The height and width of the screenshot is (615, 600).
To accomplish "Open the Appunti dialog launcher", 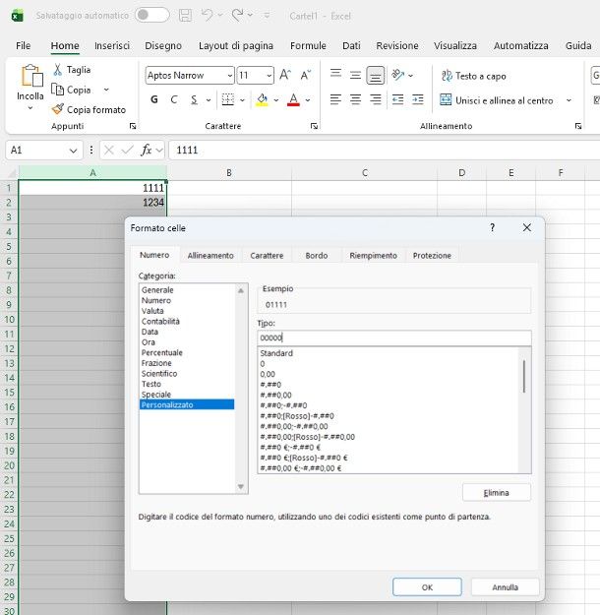I will pyautogui.click(x=133, y=126).
